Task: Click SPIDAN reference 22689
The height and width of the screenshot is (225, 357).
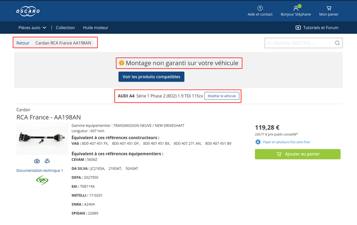Action: pyautogui.click(x=93, y=213)
